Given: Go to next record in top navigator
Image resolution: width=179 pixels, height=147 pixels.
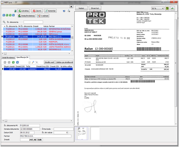Looking at the screenshot, I should tap(10, 15).
